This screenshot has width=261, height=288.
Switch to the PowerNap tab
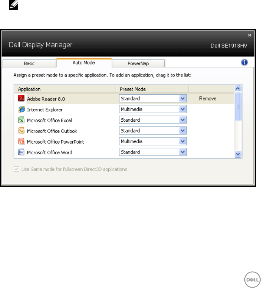point(138,63)
